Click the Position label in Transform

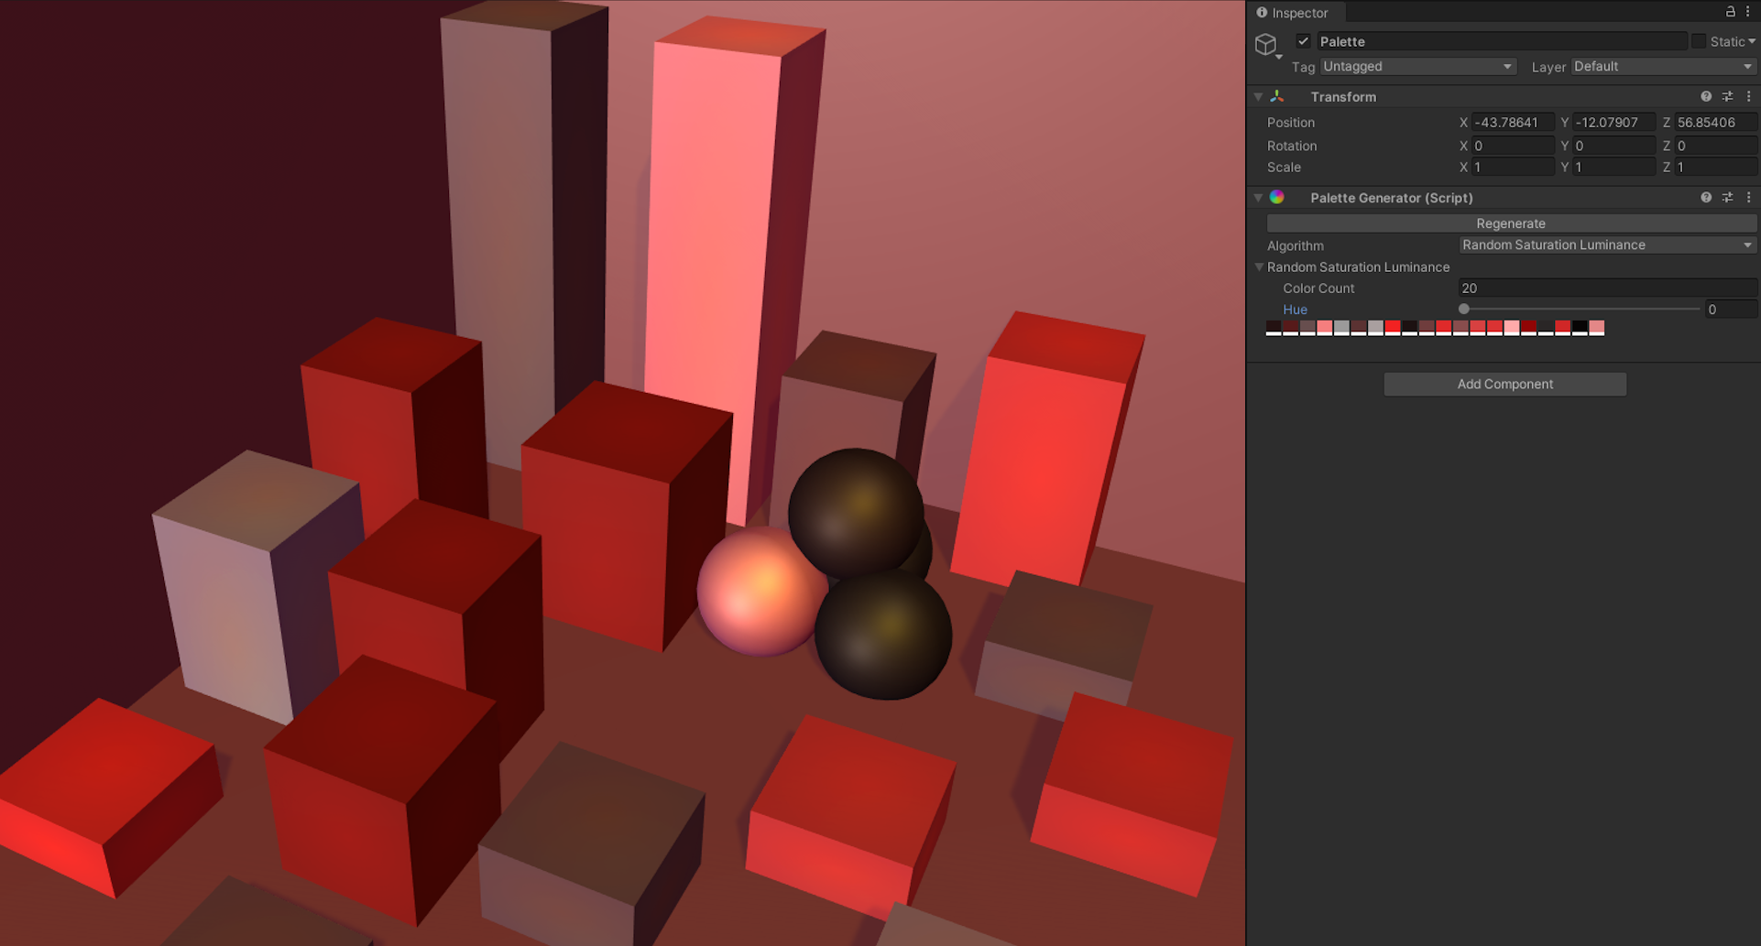(x=1291, y=122)
